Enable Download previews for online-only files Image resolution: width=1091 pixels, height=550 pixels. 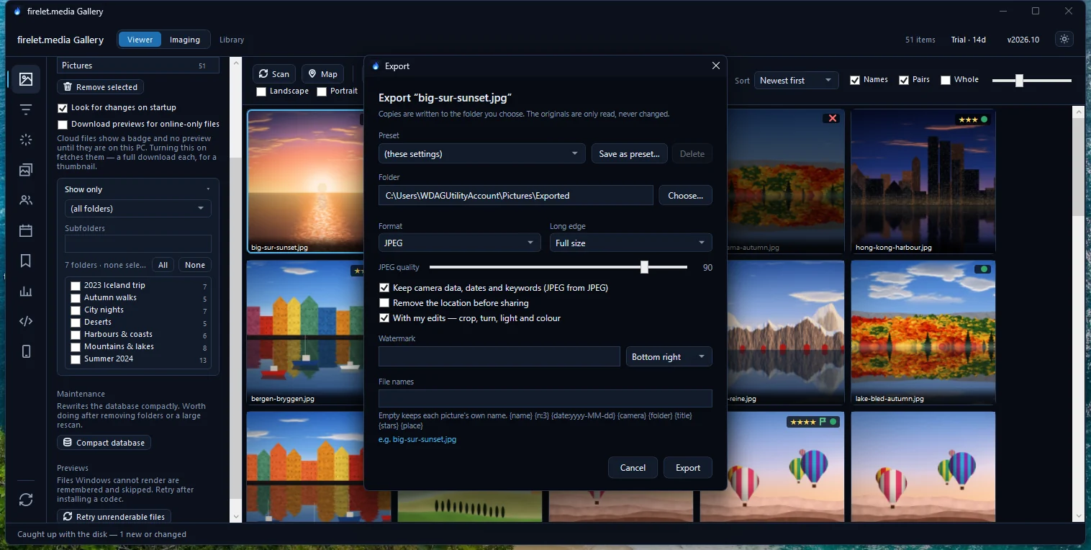[63, 125]
